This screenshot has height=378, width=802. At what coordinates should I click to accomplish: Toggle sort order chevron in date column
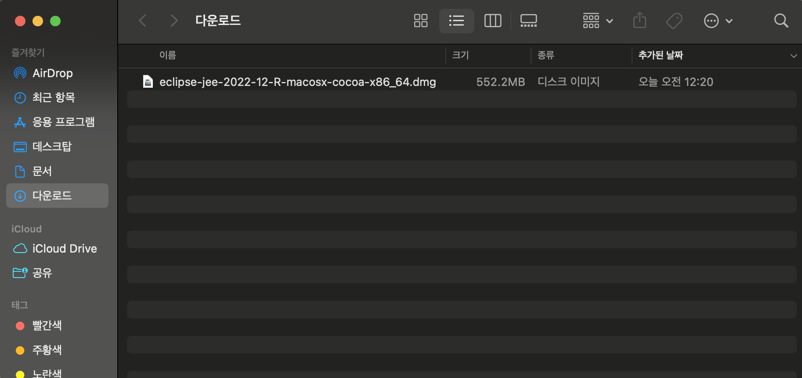[794, 56]
